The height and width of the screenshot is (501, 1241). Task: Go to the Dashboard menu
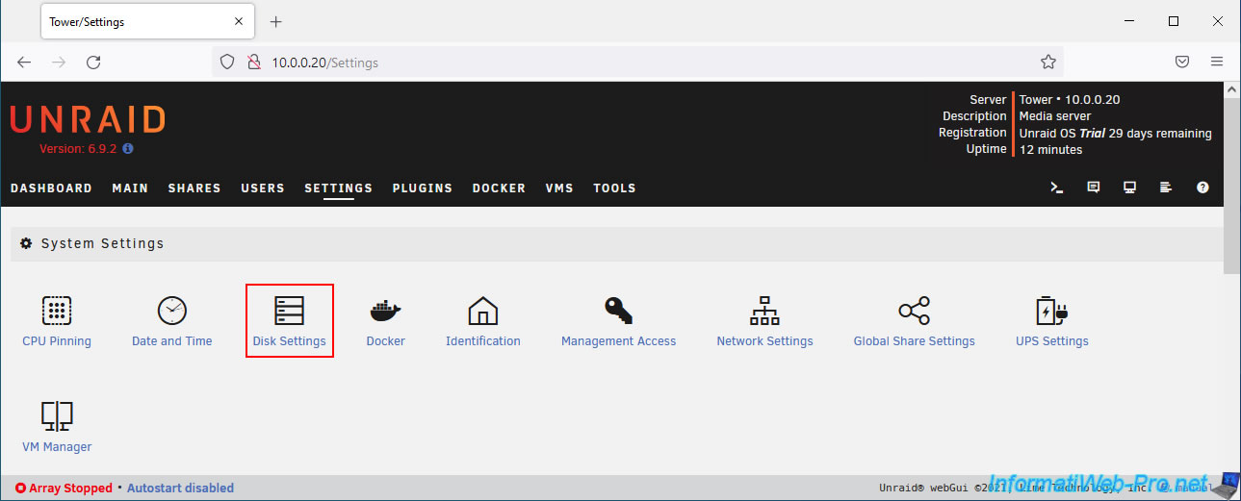[x=51, y=188]
